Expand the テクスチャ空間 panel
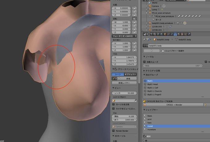 click(144, 71)
